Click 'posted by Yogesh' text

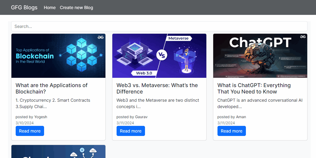pyautogui.click(x=31, y=117)
